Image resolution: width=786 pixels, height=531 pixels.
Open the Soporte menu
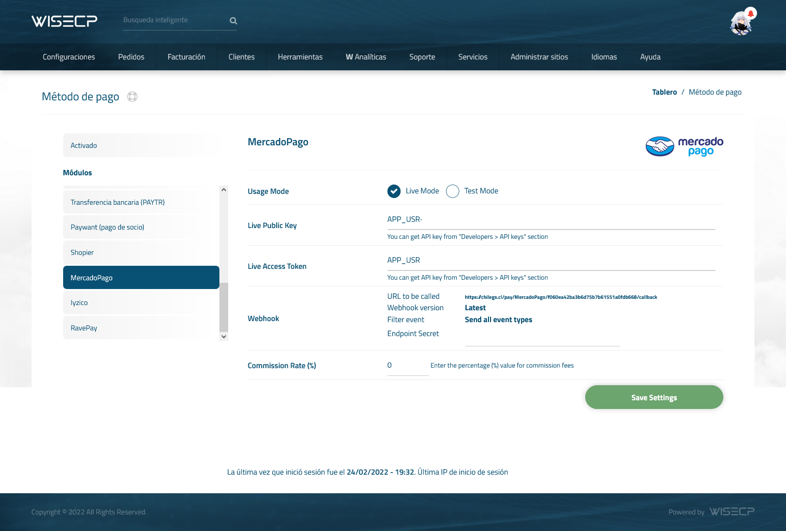422,57
